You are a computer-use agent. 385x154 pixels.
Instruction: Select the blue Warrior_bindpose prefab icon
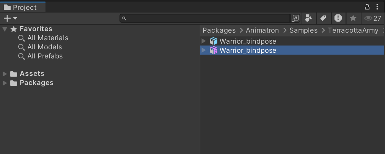(214, 41)
